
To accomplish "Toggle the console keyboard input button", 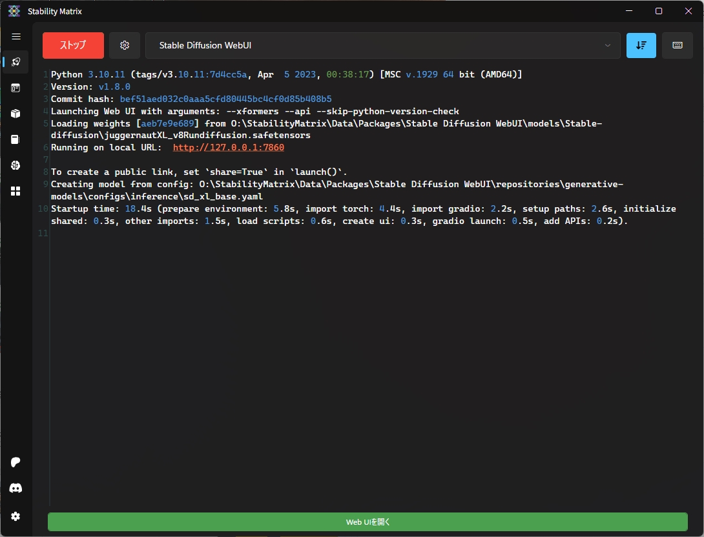I will coord(677,45).
